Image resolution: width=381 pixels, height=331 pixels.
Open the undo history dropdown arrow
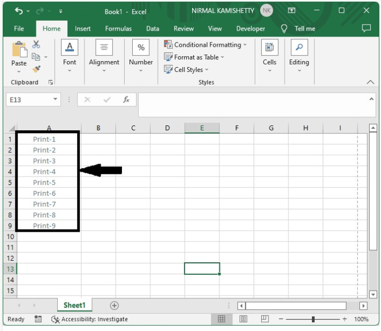tap(28, 11)
